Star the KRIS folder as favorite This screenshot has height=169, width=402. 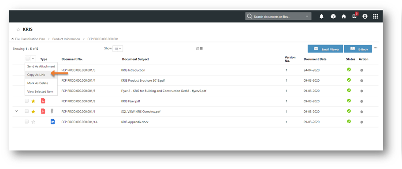pyautogui.click(x=18, y=30)
